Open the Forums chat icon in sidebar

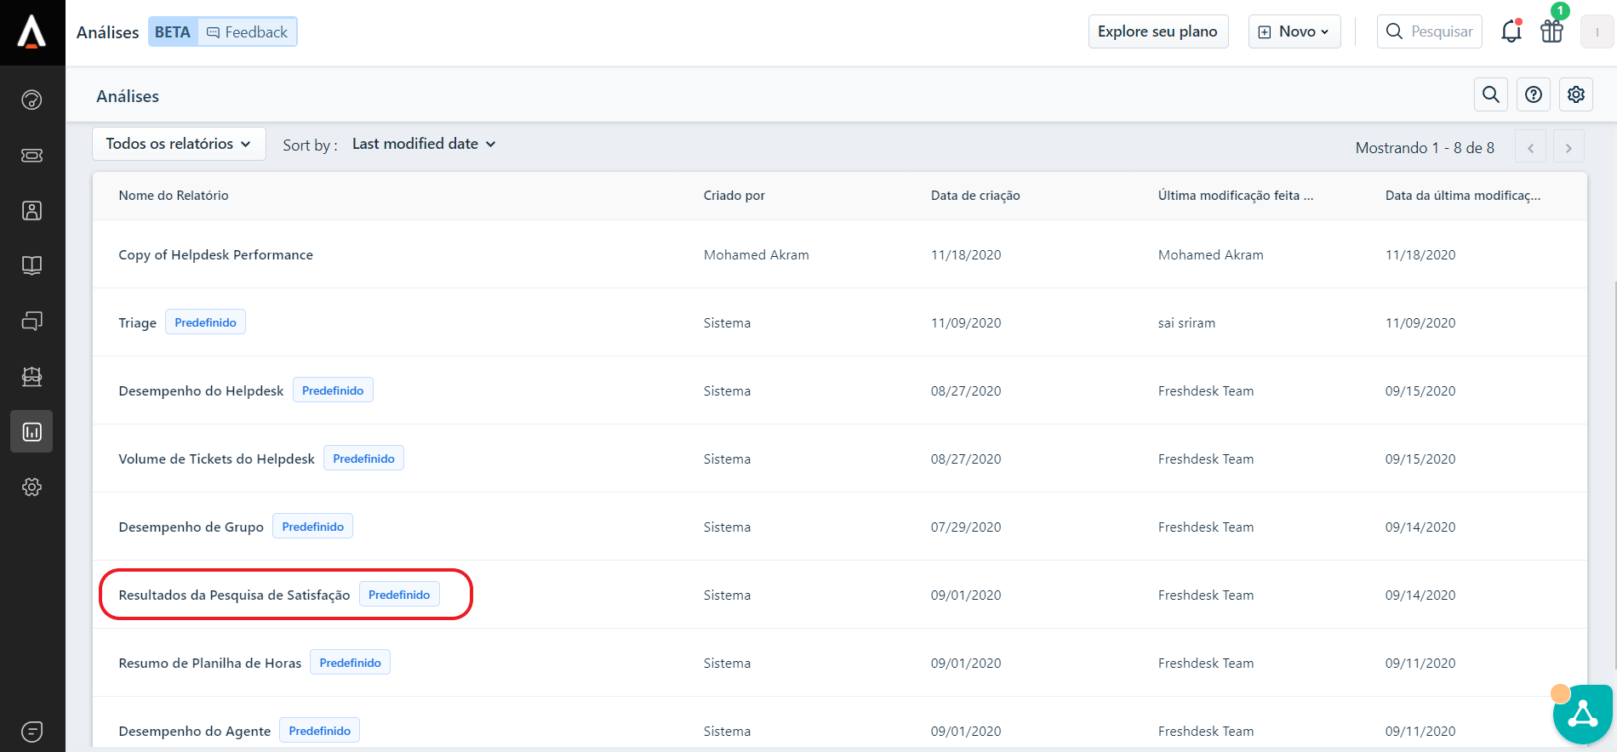click(x=31, y=321)
